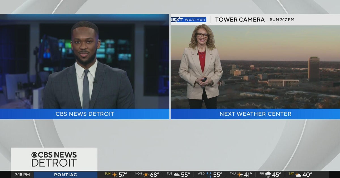The image size is (340, 178).
Task: Click the WED day label in ticker
Action: pyautogui.click(x=201, y=174)
